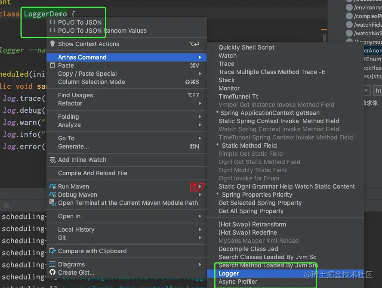Expand the Git submenu arrow
The width and height of the screenshot is (382, 288).
point(200,238)
